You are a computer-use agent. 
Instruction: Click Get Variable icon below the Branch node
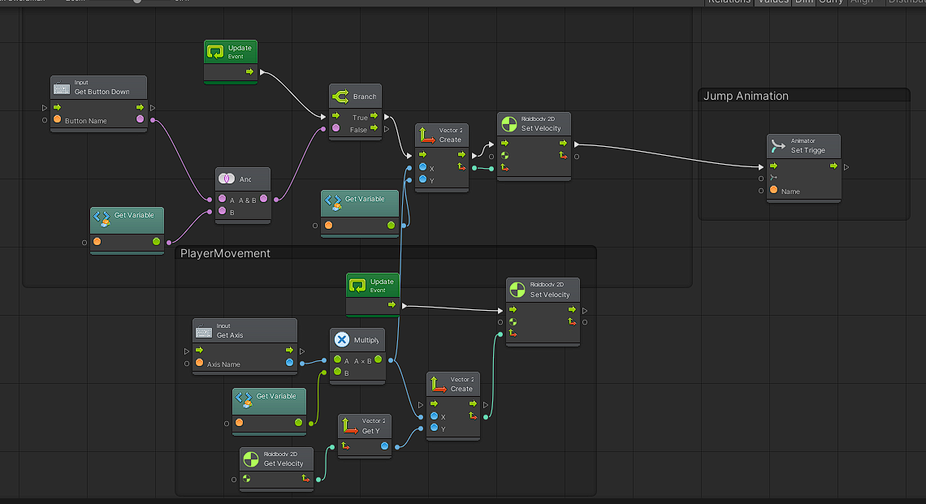[x=332, y=203]
